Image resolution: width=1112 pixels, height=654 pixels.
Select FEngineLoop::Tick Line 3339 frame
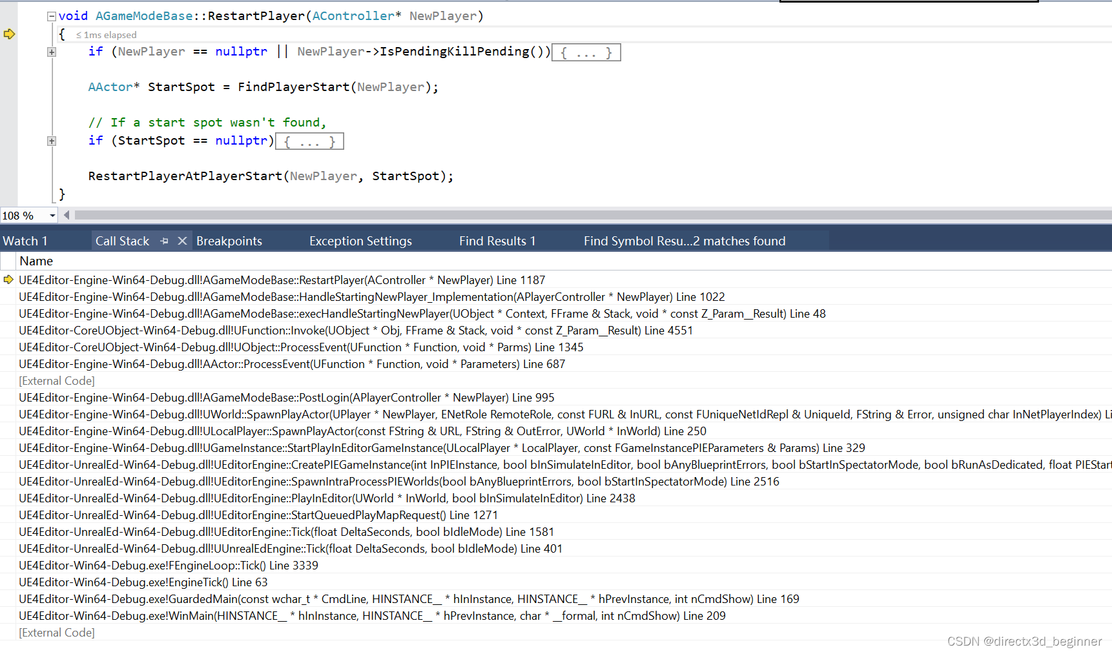click(x=168, y=566)
